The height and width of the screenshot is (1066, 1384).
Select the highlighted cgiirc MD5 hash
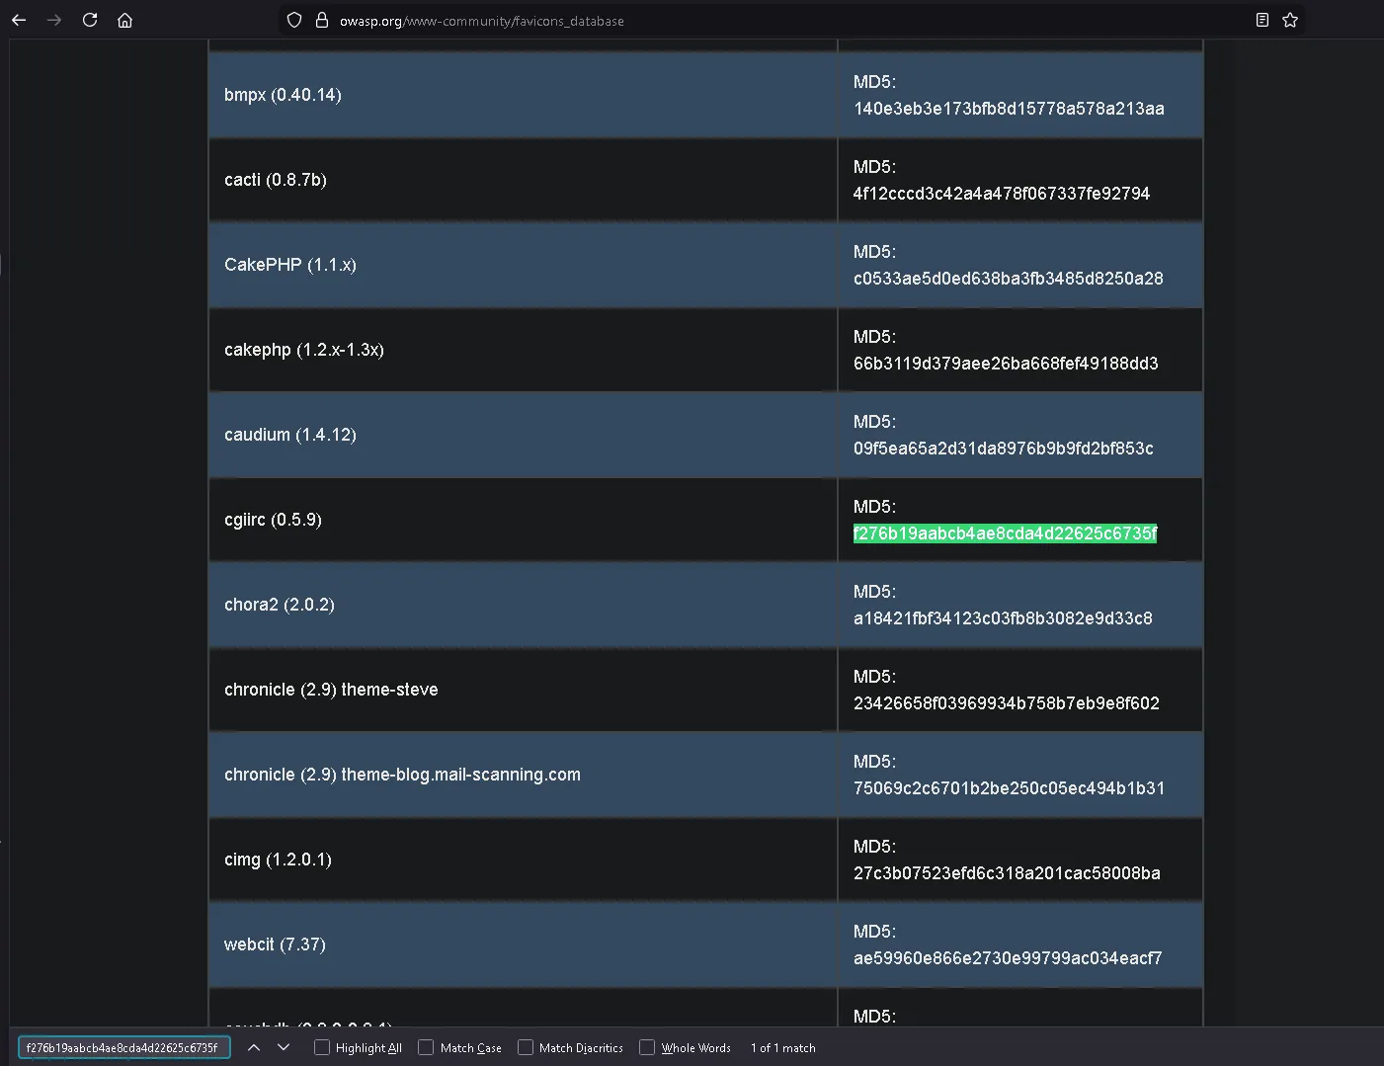(1005, 533)
